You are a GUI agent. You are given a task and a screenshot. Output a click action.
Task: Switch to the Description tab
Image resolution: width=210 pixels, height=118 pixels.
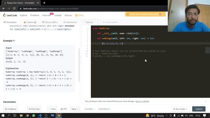(10, 22)
